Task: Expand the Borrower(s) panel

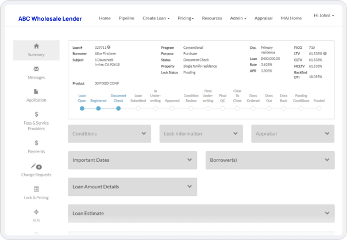Action: (x=270, y=160)
